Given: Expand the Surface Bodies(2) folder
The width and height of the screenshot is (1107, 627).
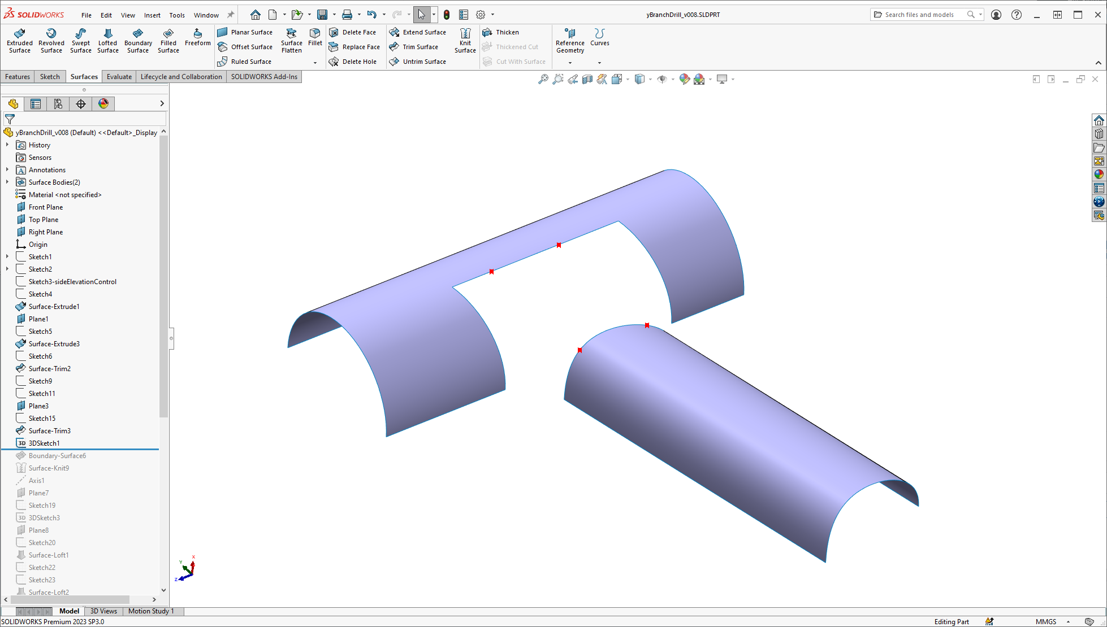Looking at the screenshot, I should pyautogui.click(x=7, y=182).
